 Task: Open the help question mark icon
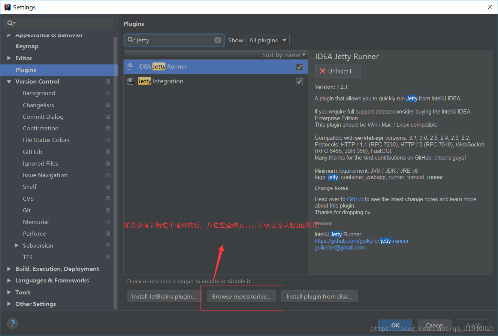(x=12, y=323)
